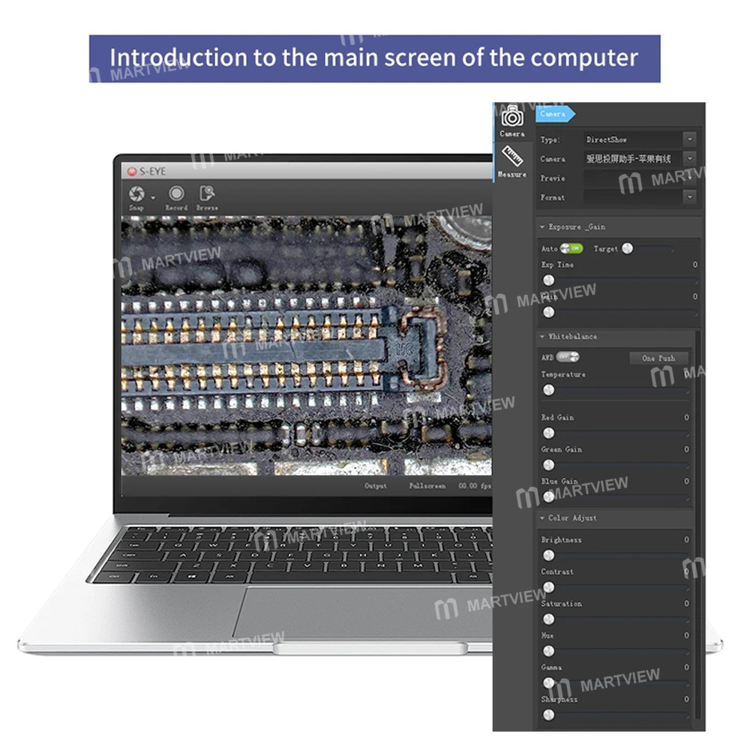Open the Camera sidebar panel icon

[512, 118]
